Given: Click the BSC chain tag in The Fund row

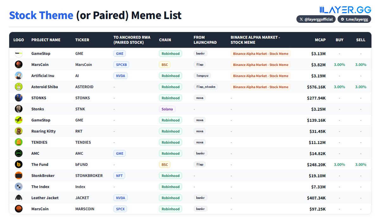Looking at the screenshot, I should [x=165, y=165].
